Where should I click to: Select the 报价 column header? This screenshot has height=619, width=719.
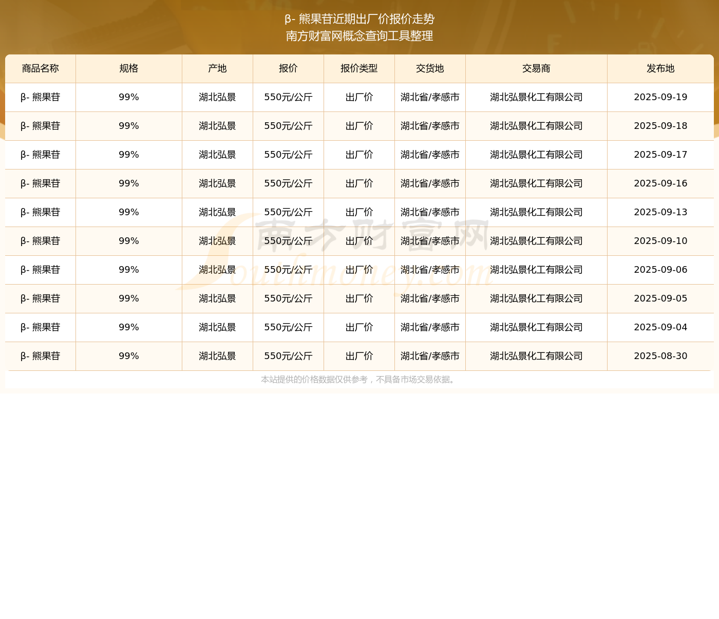click(x=288, y=68)
